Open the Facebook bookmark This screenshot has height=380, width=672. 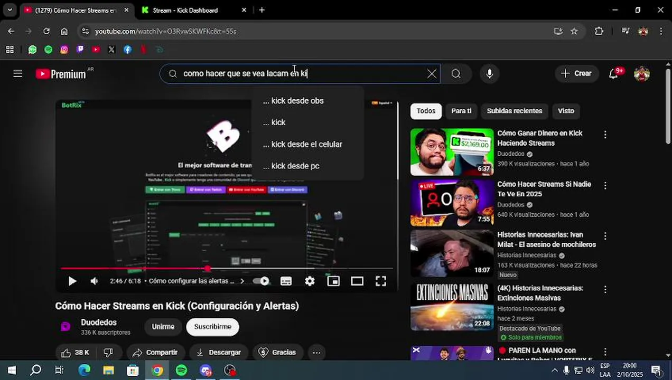tap(127, 50)
